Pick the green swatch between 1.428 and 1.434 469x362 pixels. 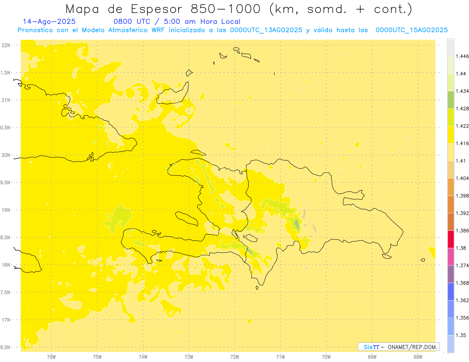(x=451, y=100)
